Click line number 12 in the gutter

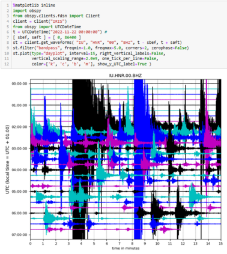point(7,64)
